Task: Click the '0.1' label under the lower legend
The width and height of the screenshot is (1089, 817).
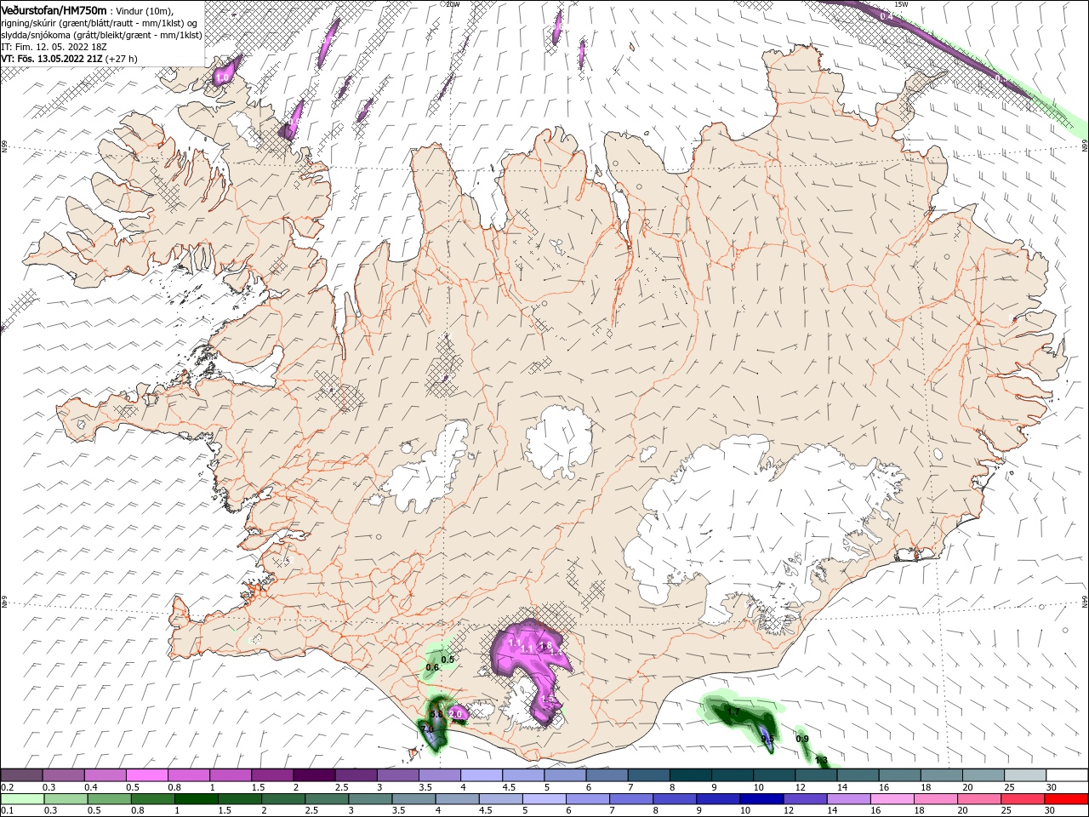Action: [x=7, y=811]
